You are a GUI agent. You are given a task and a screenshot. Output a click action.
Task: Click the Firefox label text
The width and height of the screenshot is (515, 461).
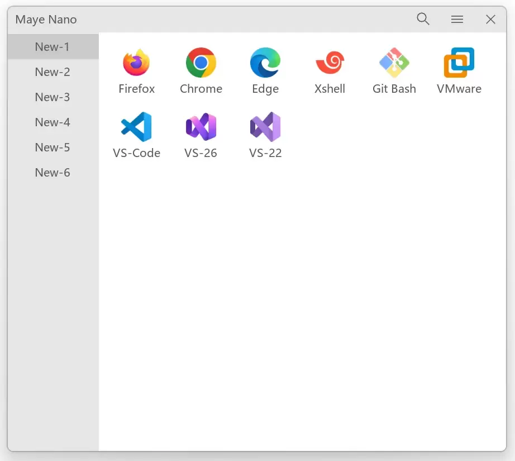[x=137, y=88]
